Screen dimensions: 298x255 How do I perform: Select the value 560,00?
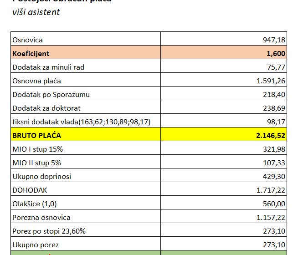point(274,204)
